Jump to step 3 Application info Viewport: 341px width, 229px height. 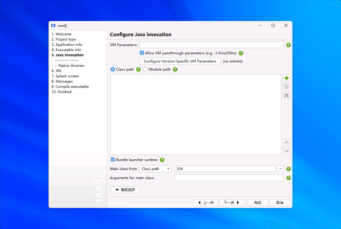pyautogui.click(x=67, y=44)
